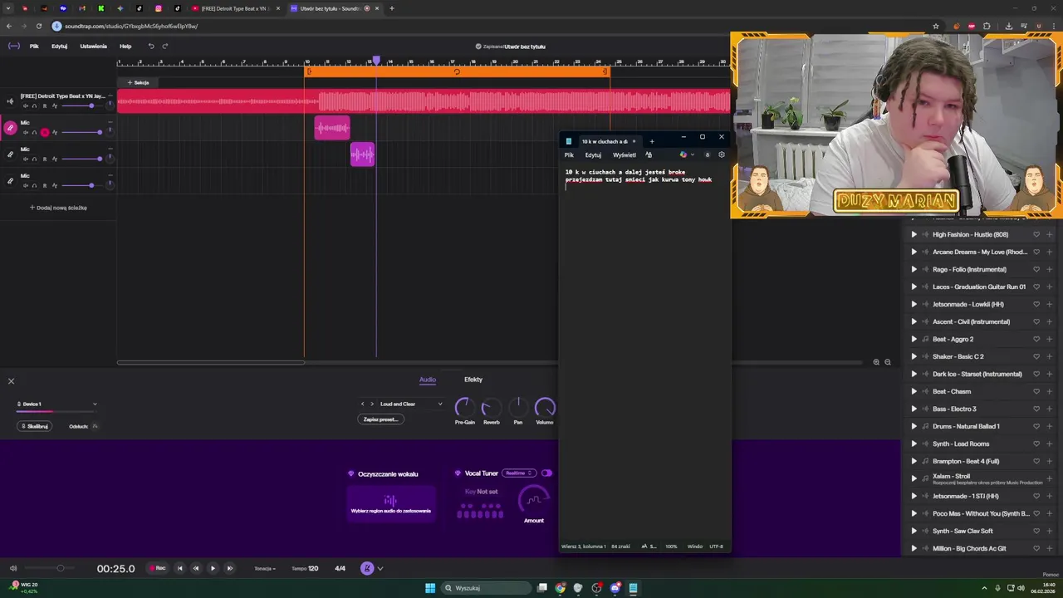
Task: Zoom out the timeline
Action: pos(888,362)
